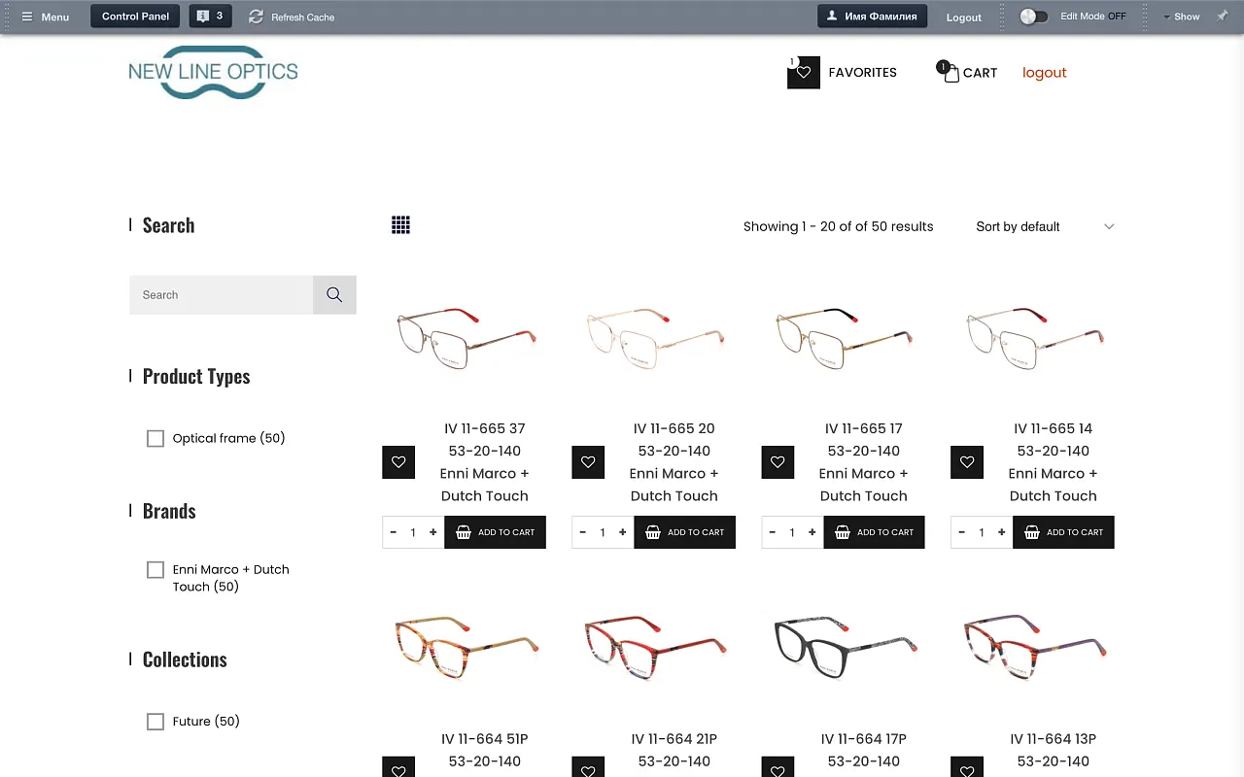1244x777 pixels.
Task: Click the quantity field for IV 11-665 20
Action: point(603,532)
